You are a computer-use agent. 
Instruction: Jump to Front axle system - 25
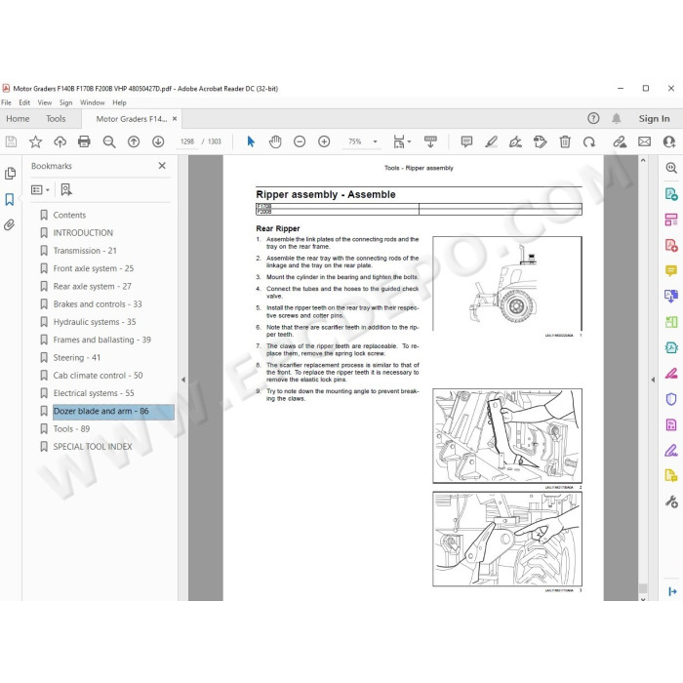click(94, 268)
